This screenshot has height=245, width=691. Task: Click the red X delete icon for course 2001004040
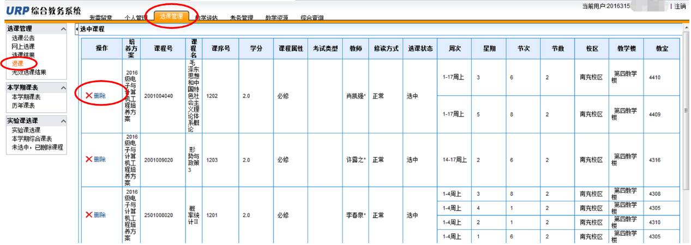[x=89, y=96]
